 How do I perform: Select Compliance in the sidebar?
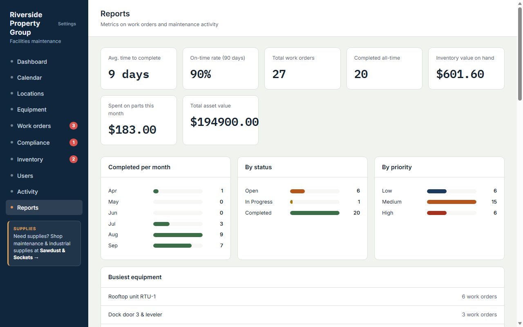click(x=44, y=143)
